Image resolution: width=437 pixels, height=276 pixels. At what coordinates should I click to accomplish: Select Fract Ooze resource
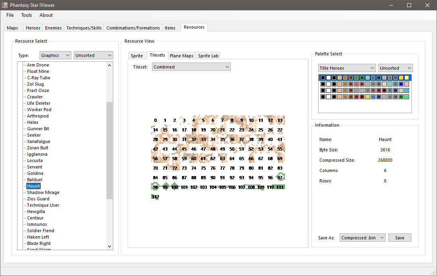coord(38,90)
